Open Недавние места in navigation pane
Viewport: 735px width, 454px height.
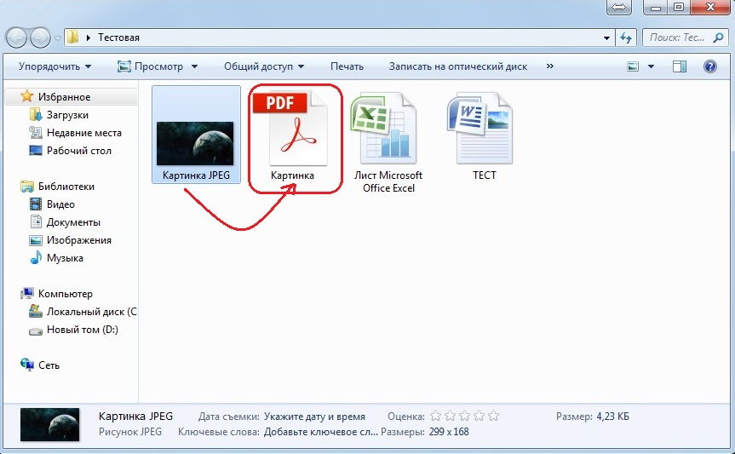[84, 133]
